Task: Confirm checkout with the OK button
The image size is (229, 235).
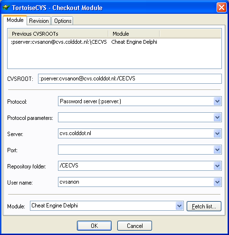Action: (x=94, y=226)
